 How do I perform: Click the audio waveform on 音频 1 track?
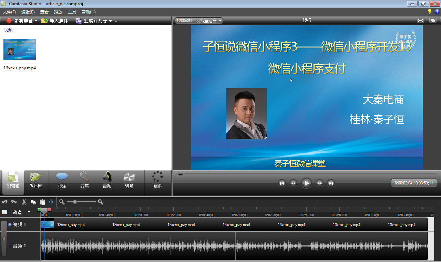[234, 246]
